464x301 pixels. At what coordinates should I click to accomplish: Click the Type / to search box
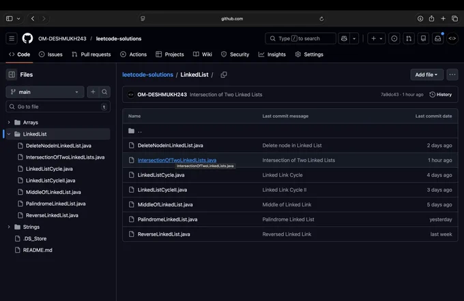tap(301, 38)
